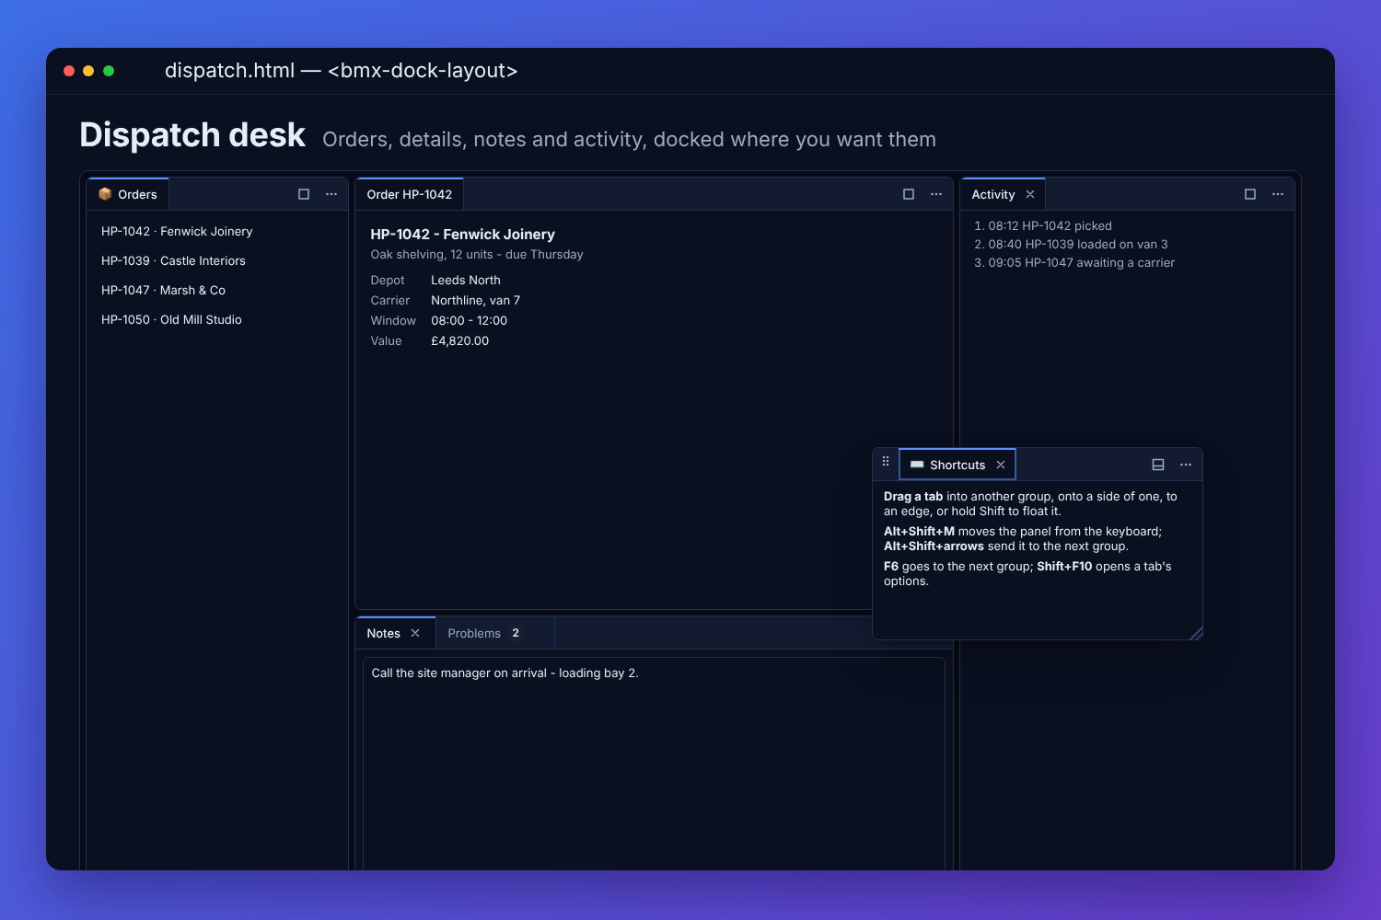Maximize the Orders panel group
This screenshot has width=1381, height=920.
tap(304, 194)
